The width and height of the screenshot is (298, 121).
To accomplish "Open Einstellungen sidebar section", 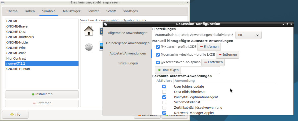I will (x=127, y=63).
